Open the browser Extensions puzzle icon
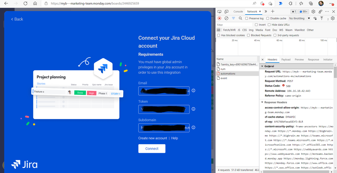337x173 pixels. 290,3
